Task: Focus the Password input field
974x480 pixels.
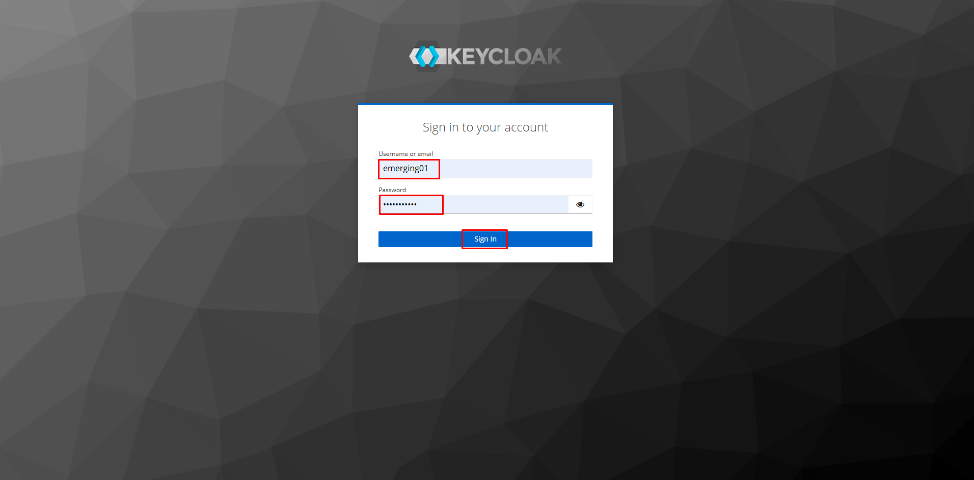Action: (x=473, y=204)
